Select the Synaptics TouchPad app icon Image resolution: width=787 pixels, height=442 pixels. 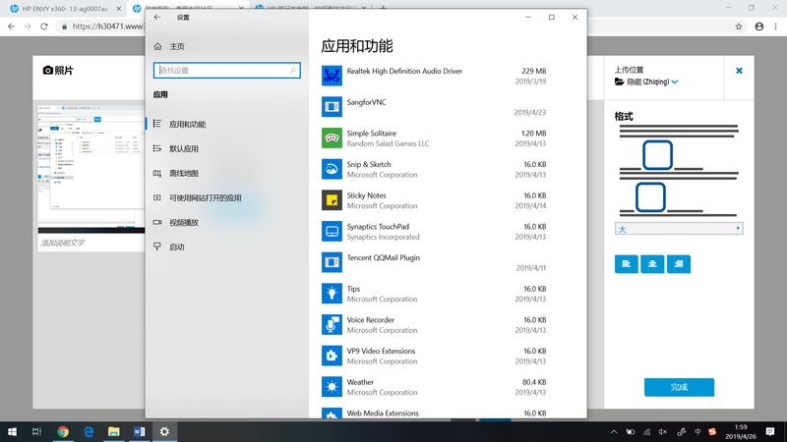tap(332, 231)
